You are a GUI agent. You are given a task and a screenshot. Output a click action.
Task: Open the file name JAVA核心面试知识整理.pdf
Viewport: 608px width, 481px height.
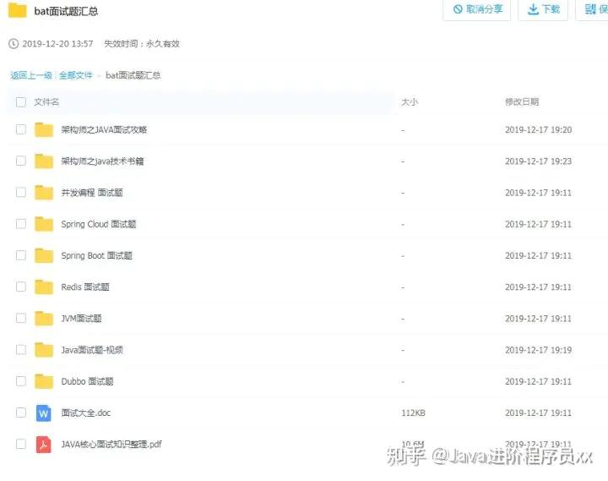(111, 444)
